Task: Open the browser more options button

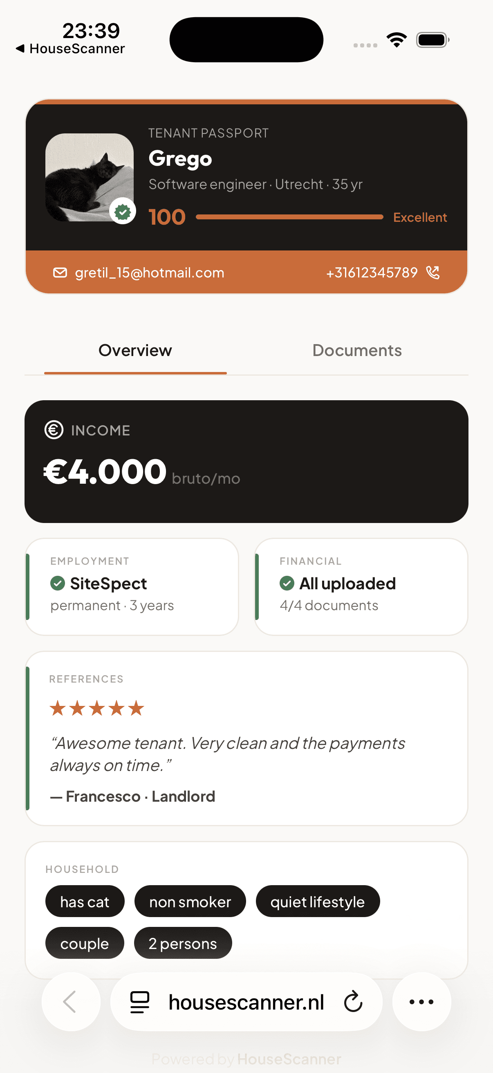Action: 421,1002
